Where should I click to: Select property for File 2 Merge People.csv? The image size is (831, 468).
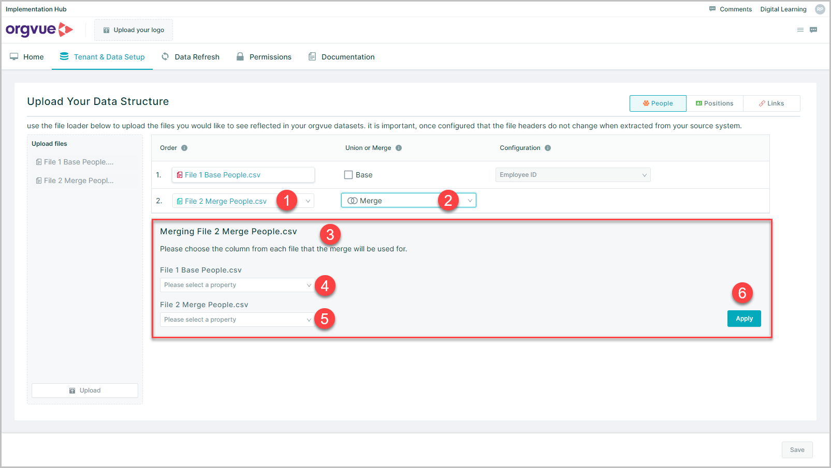pyautogui.click(x=238, y=320)
